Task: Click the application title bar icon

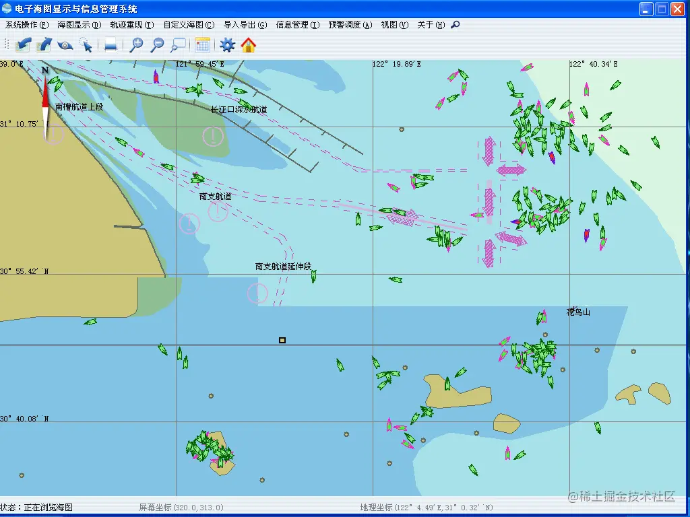Action: click(7, 8)
